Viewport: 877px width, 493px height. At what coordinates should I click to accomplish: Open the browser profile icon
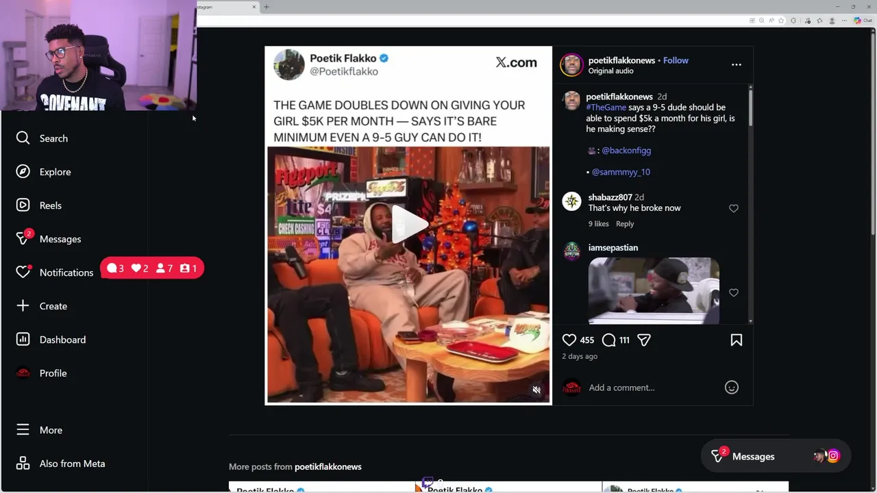click(x=832, y=21)
